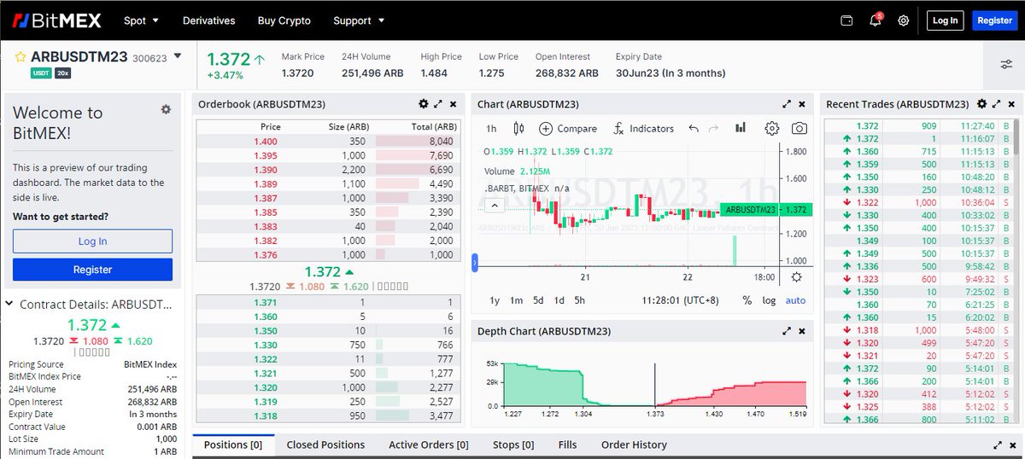This screenshot has width=1025, height=459.
Task: Set chart range to 1y
Action: click(495, 300)
